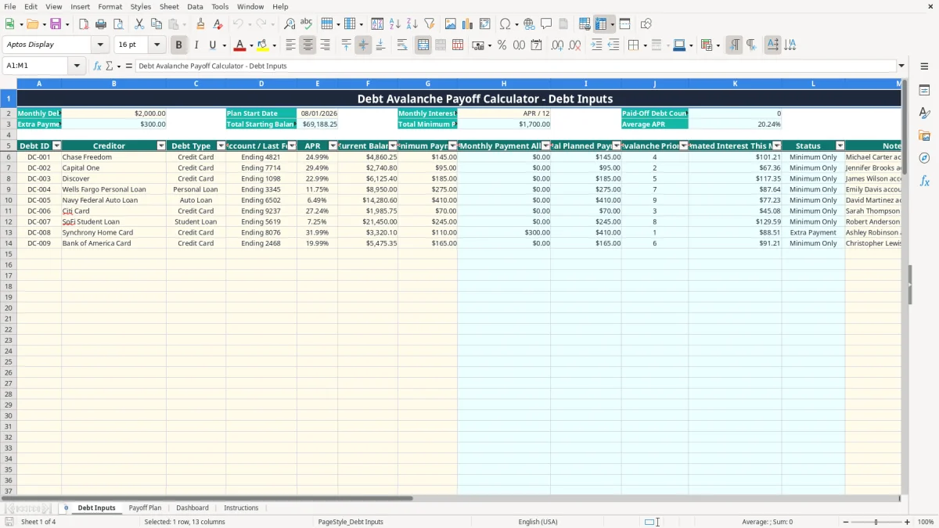This screenshot has height=528, width=939.
Task: Save the document with the floppy icon
Action: (56, 24)
